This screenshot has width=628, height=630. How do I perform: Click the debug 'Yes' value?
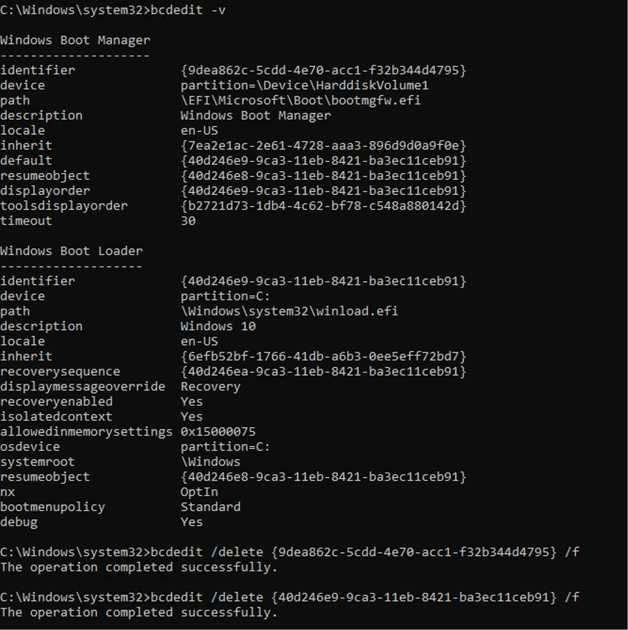pyautogui.click(x=192, y=522)
